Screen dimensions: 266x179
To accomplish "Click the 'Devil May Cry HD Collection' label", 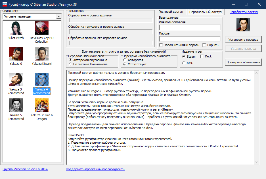I will 41,40.
